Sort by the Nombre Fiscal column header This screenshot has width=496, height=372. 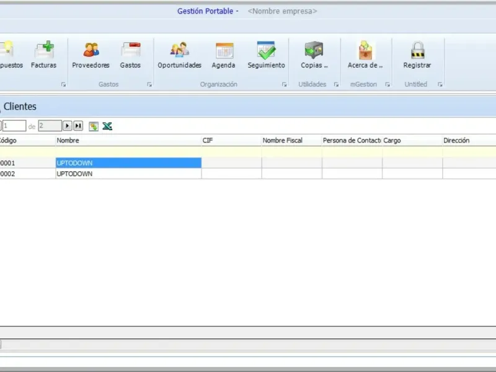pyautogui.click(x=291, y=141)
